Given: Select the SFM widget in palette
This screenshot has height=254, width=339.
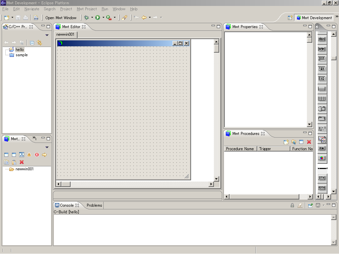Looking at the screenshot, I should 322,49.
